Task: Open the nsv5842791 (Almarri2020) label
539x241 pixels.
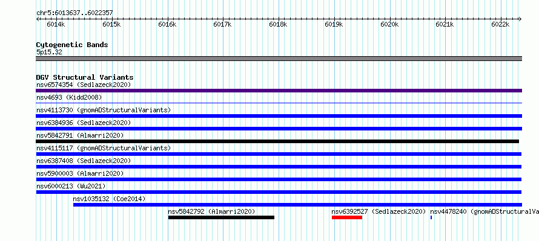Action: click(x=80, y=135)
